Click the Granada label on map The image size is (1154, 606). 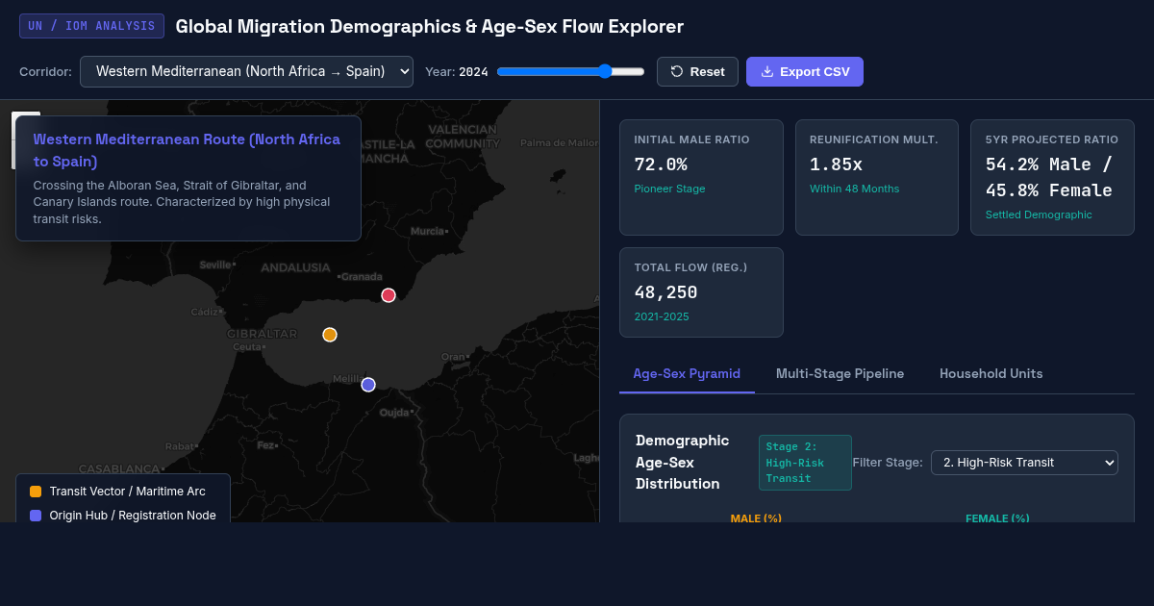pos(363,277)
